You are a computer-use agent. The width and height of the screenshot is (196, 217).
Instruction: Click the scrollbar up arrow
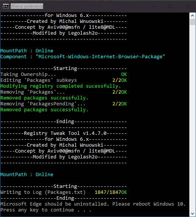pyautogui.click(x=192, y=15)
